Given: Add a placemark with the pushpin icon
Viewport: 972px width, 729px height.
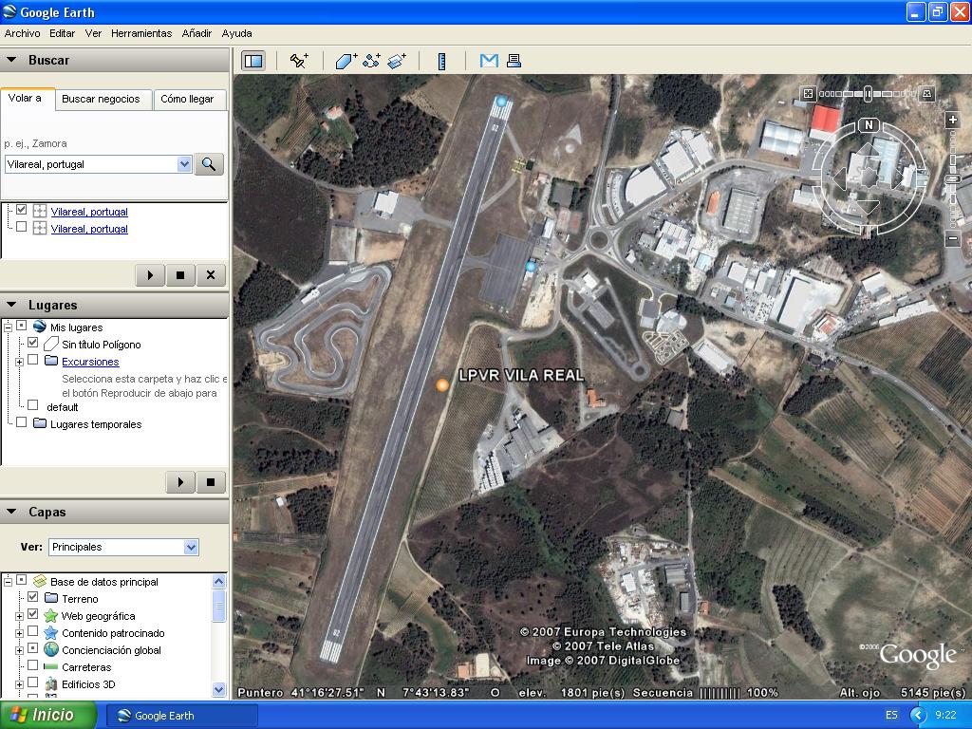Looking at the screenshot, I should pyautogui.click(x=299, y=61).
